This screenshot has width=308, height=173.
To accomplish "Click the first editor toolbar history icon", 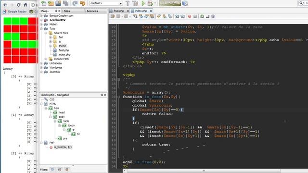I will 113,16.
